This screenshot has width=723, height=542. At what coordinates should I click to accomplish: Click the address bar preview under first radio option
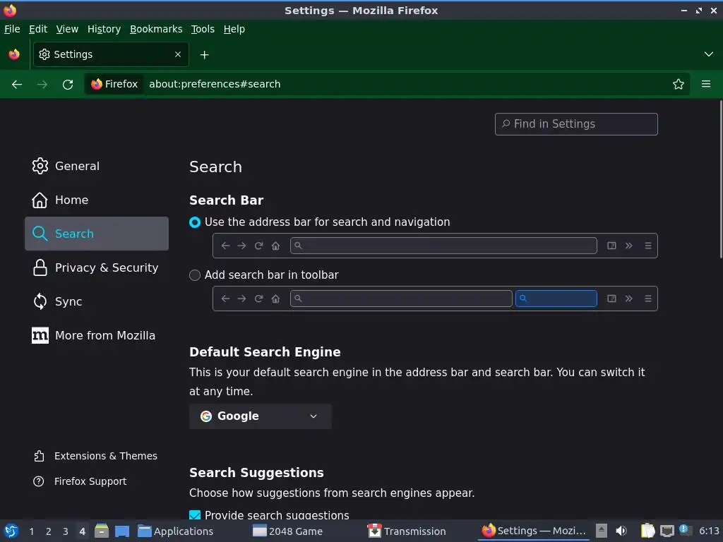tap(443, 246)
